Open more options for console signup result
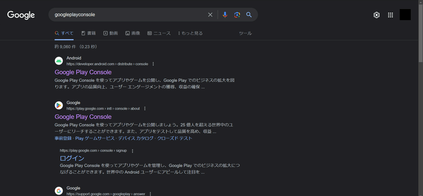Viewport: 423px width, 196px height. 132,151
